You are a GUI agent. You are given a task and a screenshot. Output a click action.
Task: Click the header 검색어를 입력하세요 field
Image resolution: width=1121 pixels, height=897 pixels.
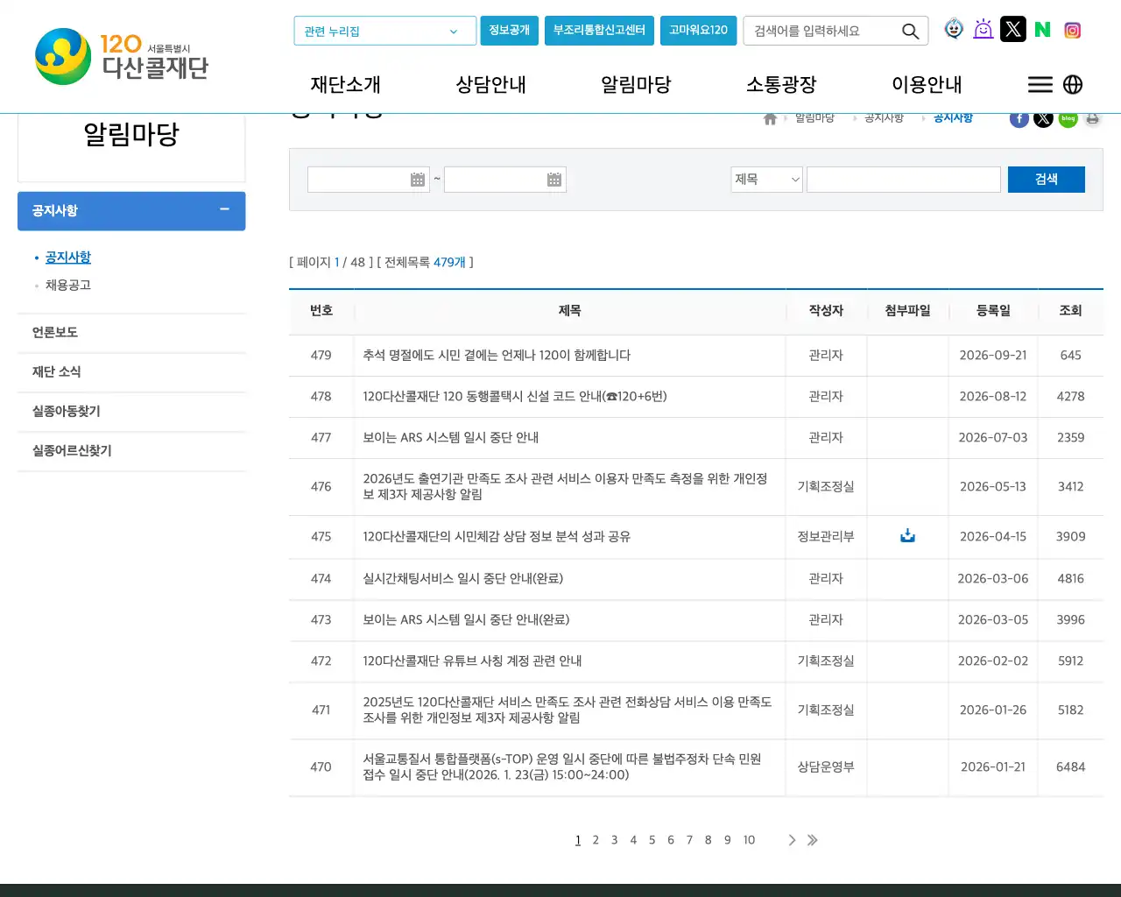(x=823, y=31)
